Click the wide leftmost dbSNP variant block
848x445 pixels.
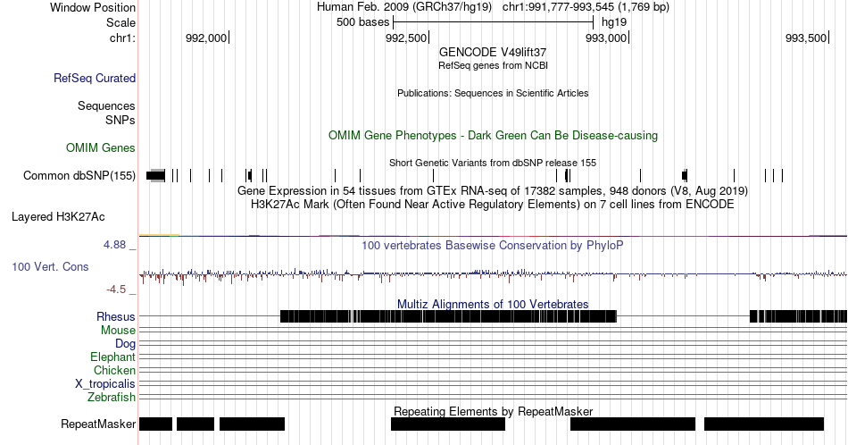[x=155, y=175]
